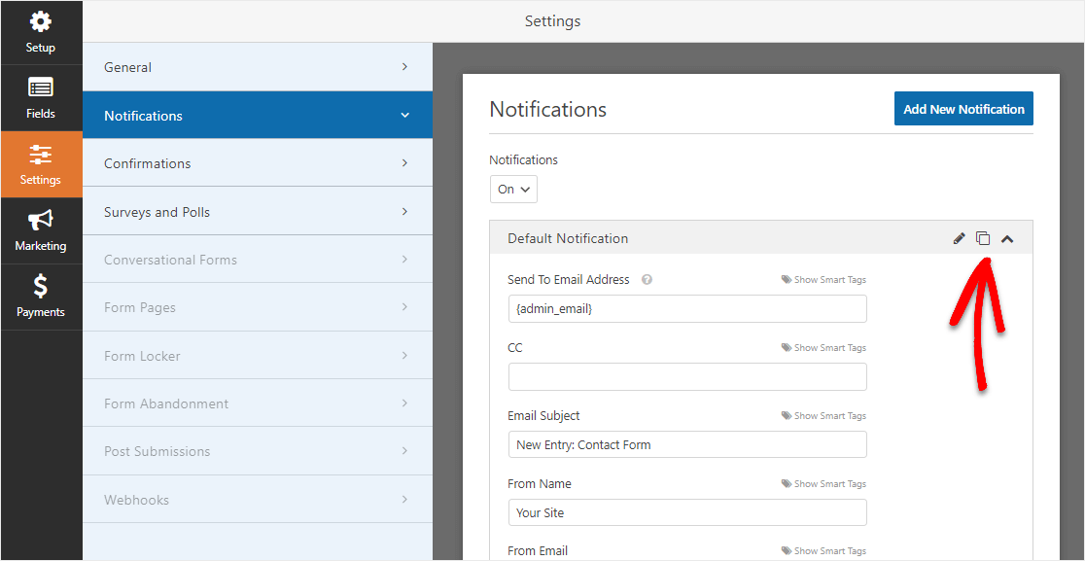The width and height of the screenshot is (1085, 561).
Task: Click chevron beside Form Locker
Action: click(404, 356)
